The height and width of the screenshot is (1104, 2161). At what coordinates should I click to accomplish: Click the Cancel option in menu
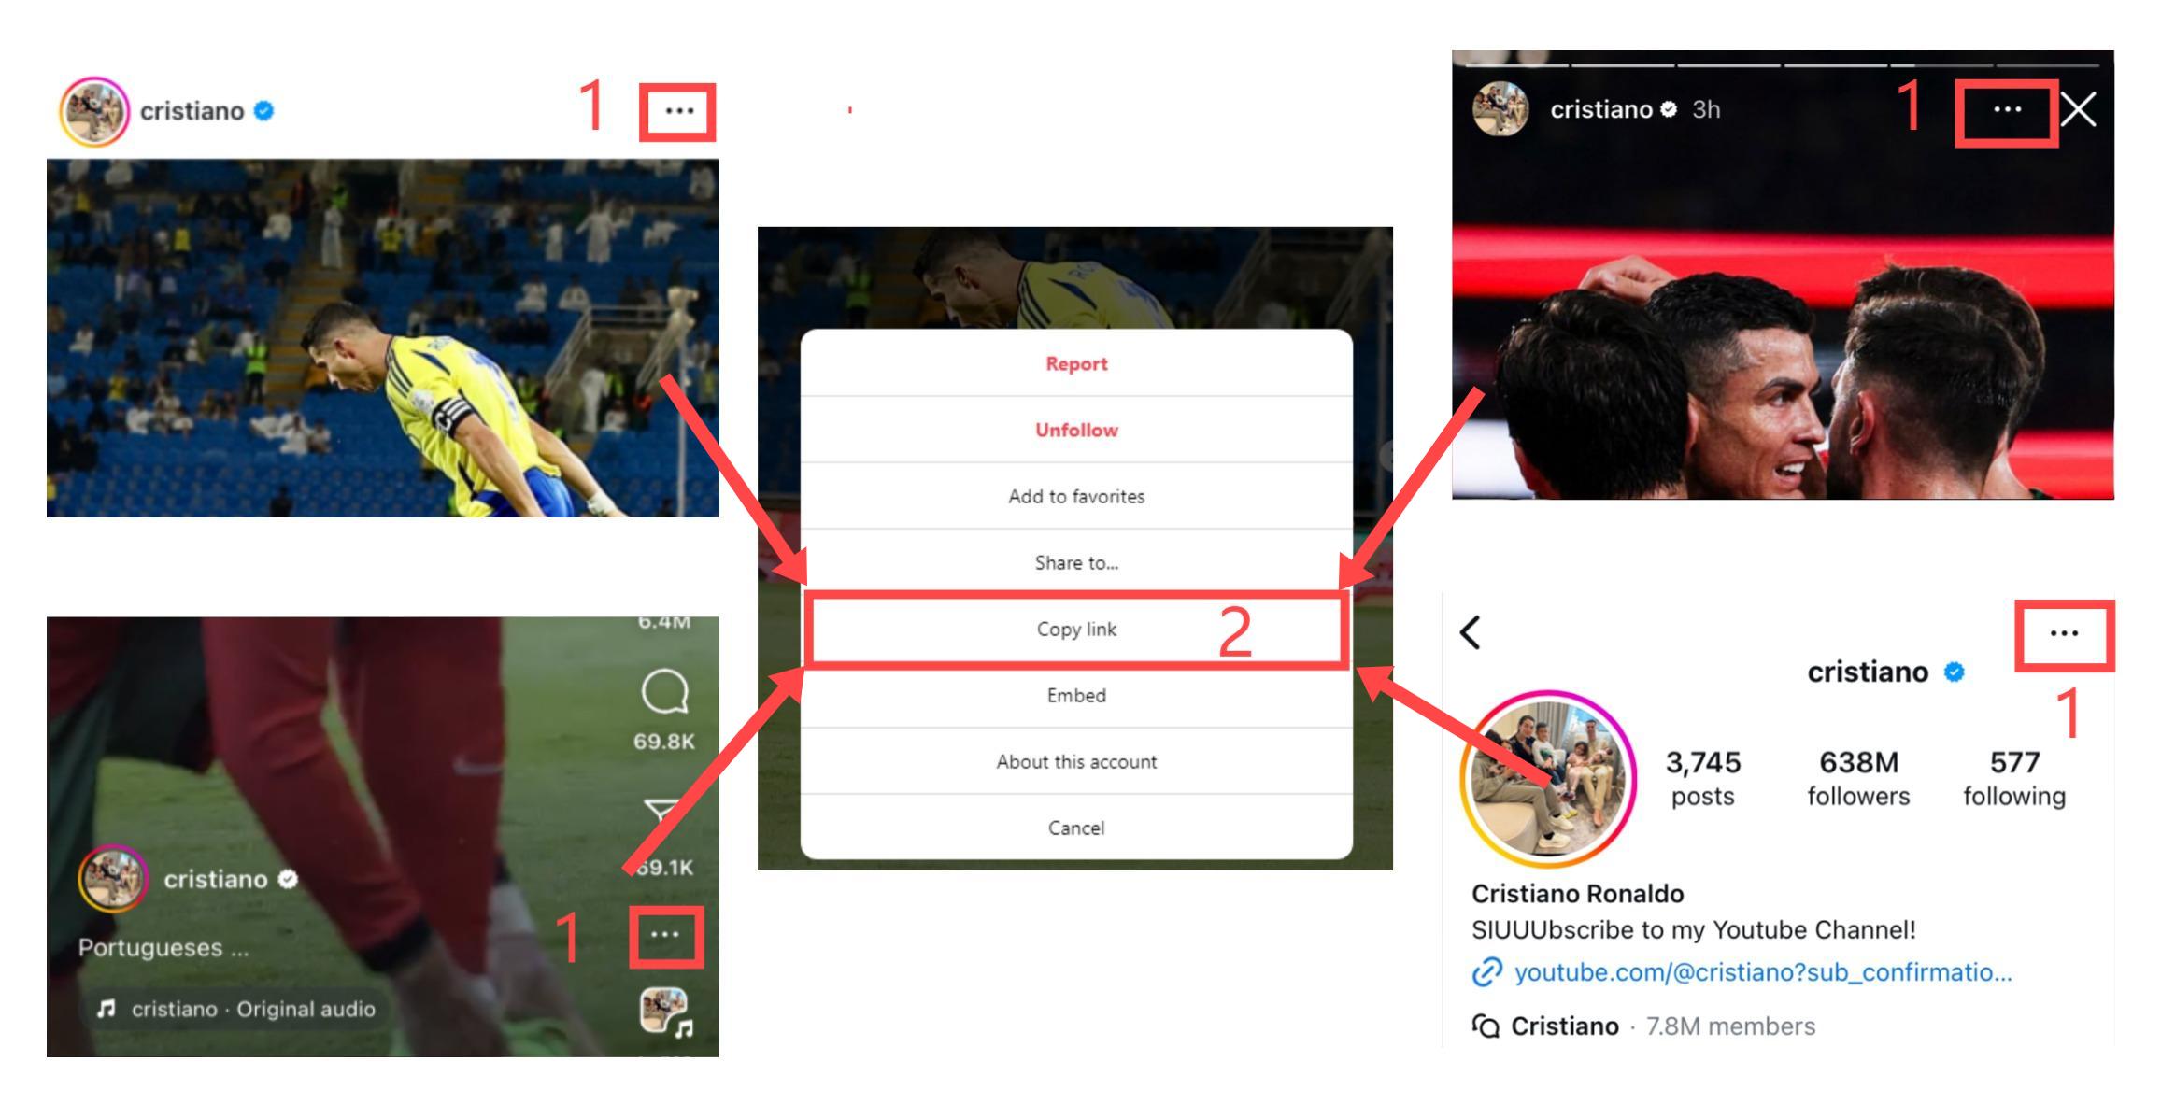[1074, 827]
